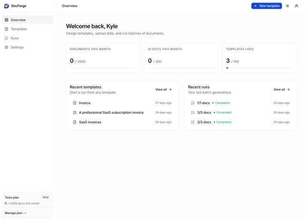Click the DocForge brand name
Screen dimensions: 305x219
[x=19, y=6]
